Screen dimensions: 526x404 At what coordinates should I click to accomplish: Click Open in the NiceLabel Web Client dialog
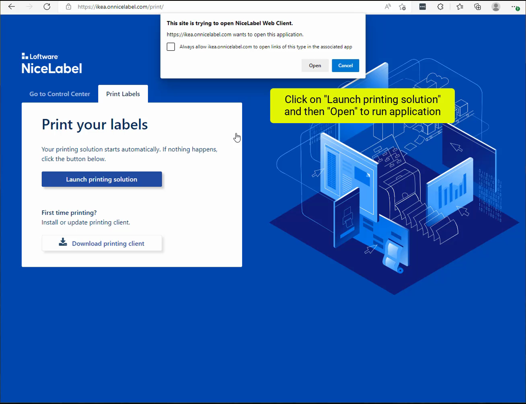(315, 66)
